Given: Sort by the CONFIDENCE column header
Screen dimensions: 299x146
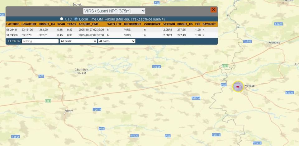Looking at the screenshot, I should tap(152, 24).
